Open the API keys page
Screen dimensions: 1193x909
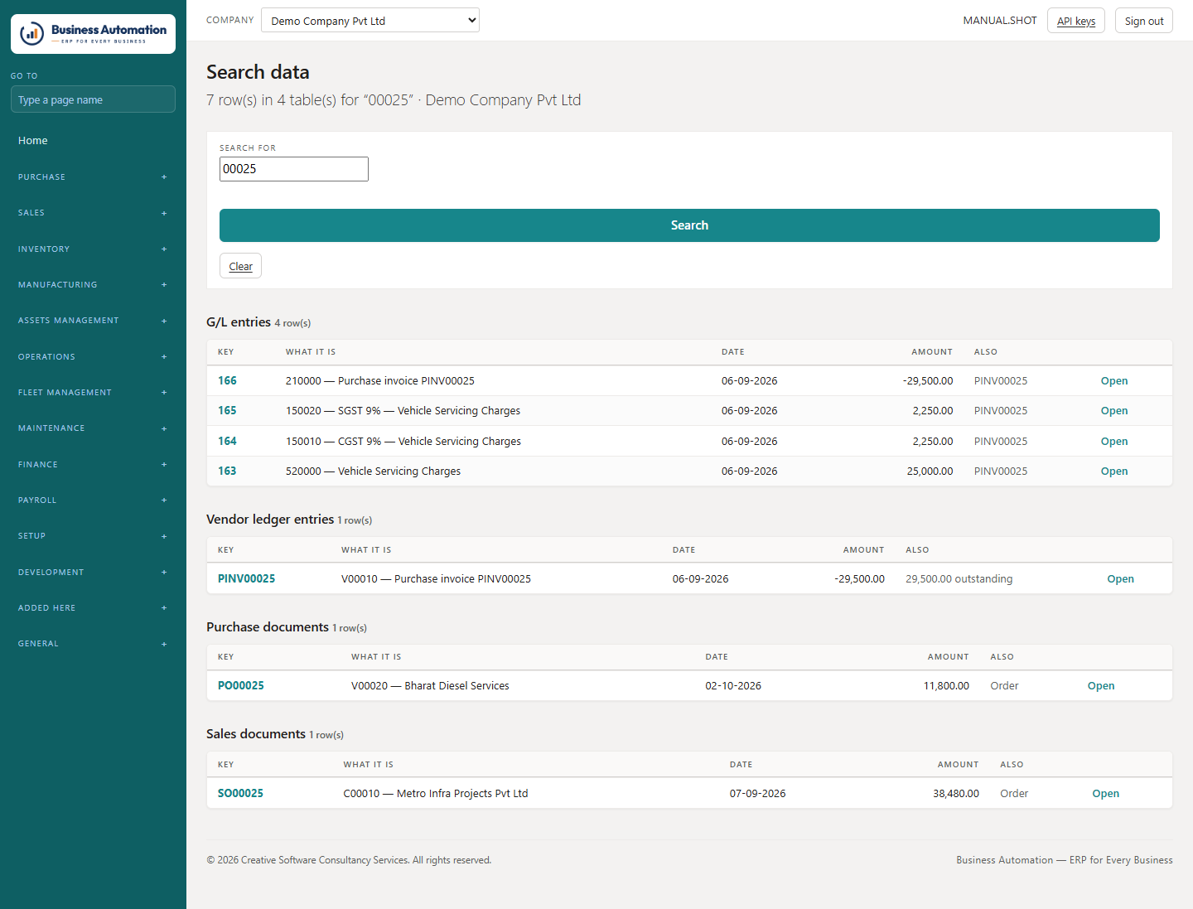point(1076,21)
